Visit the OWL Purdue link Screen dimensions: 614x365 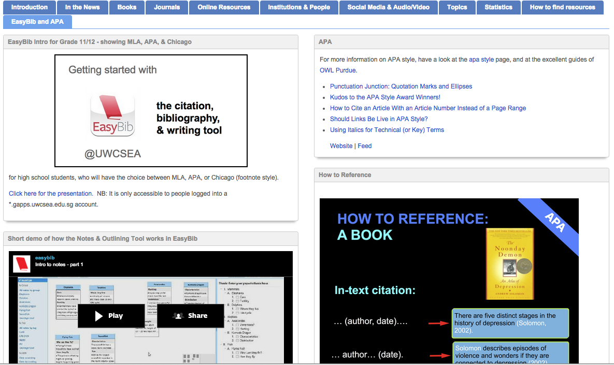(x=338, y=70)
